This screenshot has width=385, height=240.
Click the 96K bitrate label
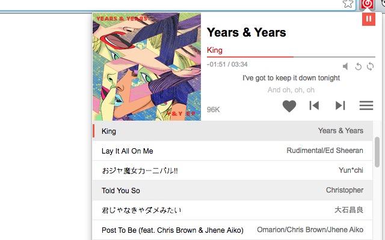[x=214, y=109]
